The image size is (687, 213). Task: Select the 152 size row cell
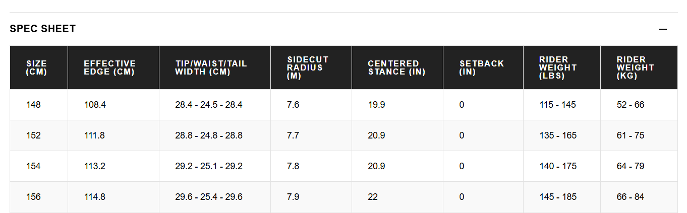[x=33, y=135]
